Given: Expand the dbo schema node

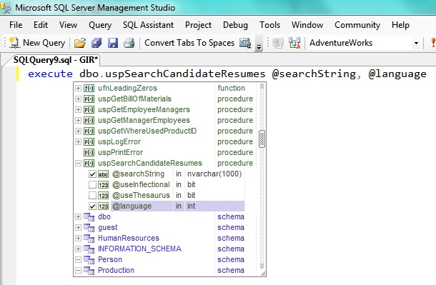Looking at the screenshot, I should (78, 216).
